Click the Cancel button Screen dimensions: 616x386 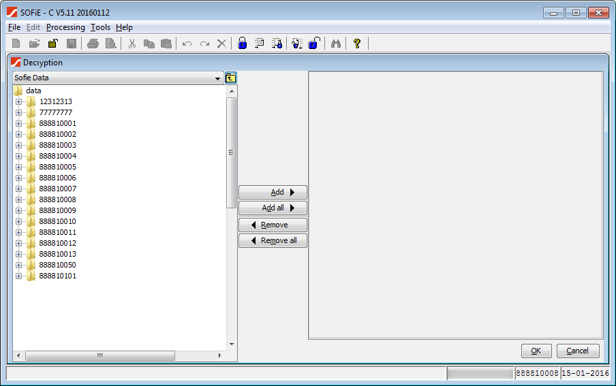point(577,351)
